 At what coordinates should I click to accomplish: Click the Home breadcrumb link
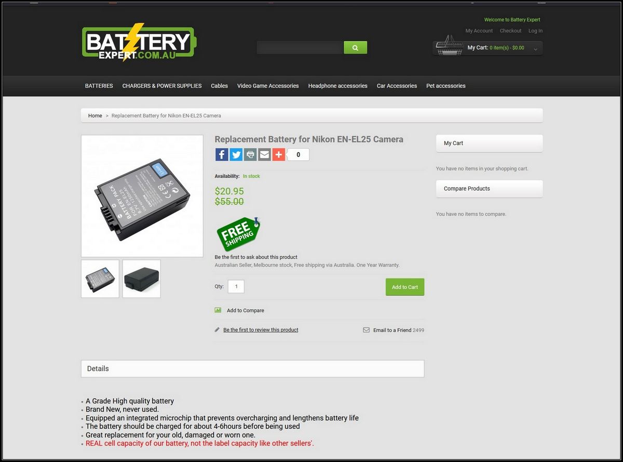coord(95,115)
